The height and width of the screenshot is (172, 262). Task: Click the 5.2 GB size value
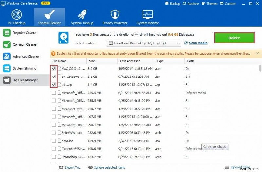[x=92, y=69]
